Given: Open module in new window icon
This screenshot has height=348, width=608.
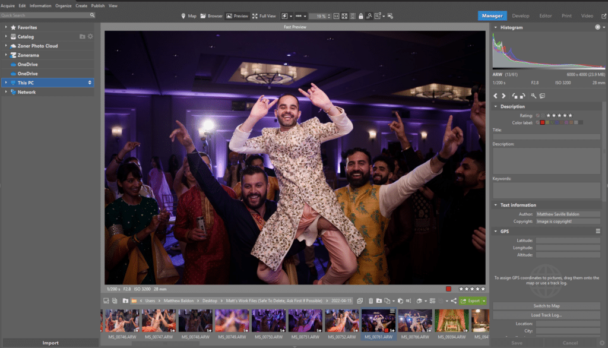Looking at the screenshot, I should pos(604,16).
